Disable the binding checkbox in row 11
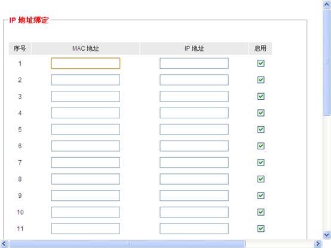The height and width of the screenshot is (248, 331). click(x=261, y=229)
